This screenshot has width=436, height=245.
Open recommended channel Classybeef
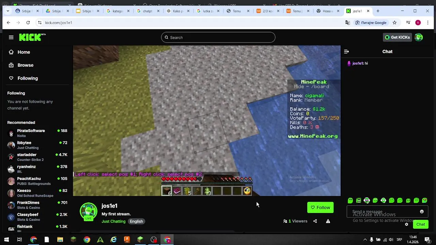pos(37,217)
